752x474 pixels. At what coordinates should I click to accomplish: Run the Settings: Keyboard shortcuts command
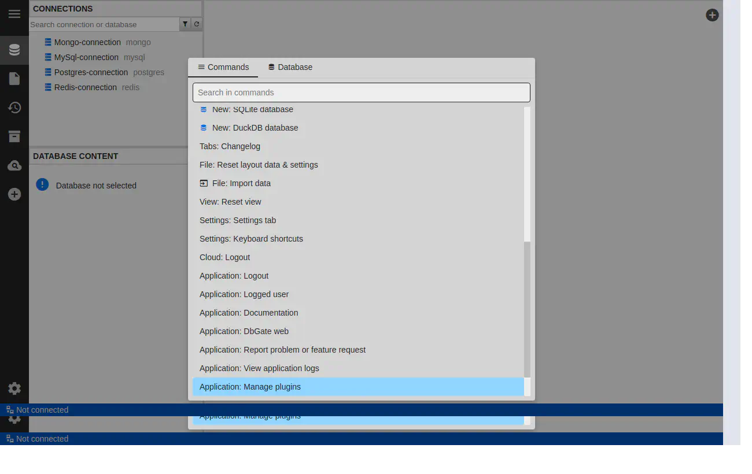point(251,239)
